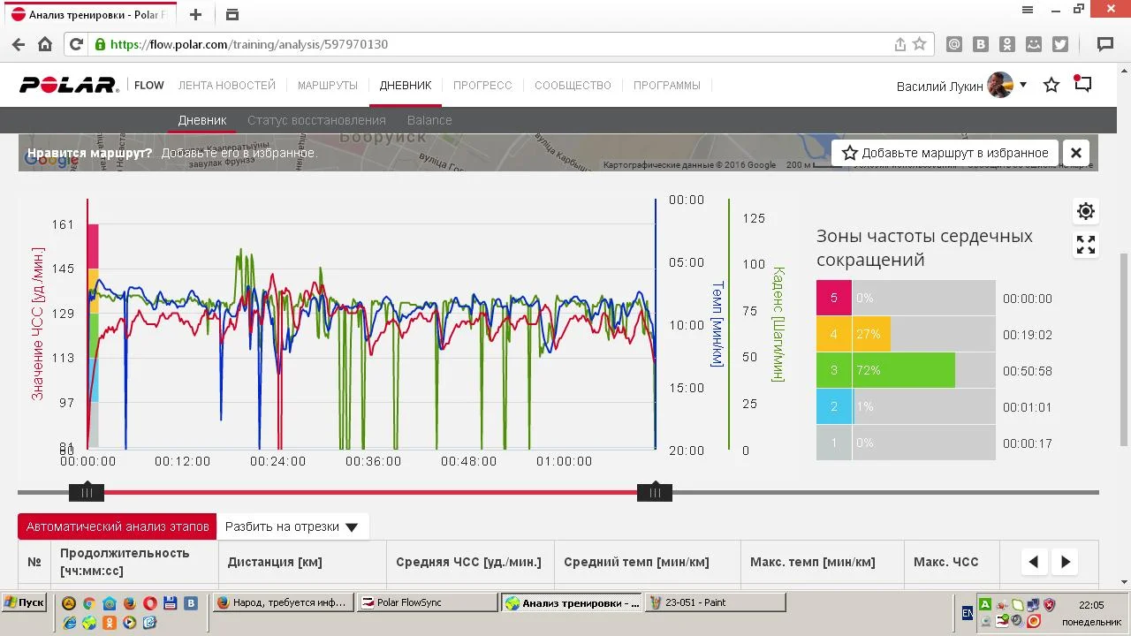Click the Polar logo

coord(69,86)
